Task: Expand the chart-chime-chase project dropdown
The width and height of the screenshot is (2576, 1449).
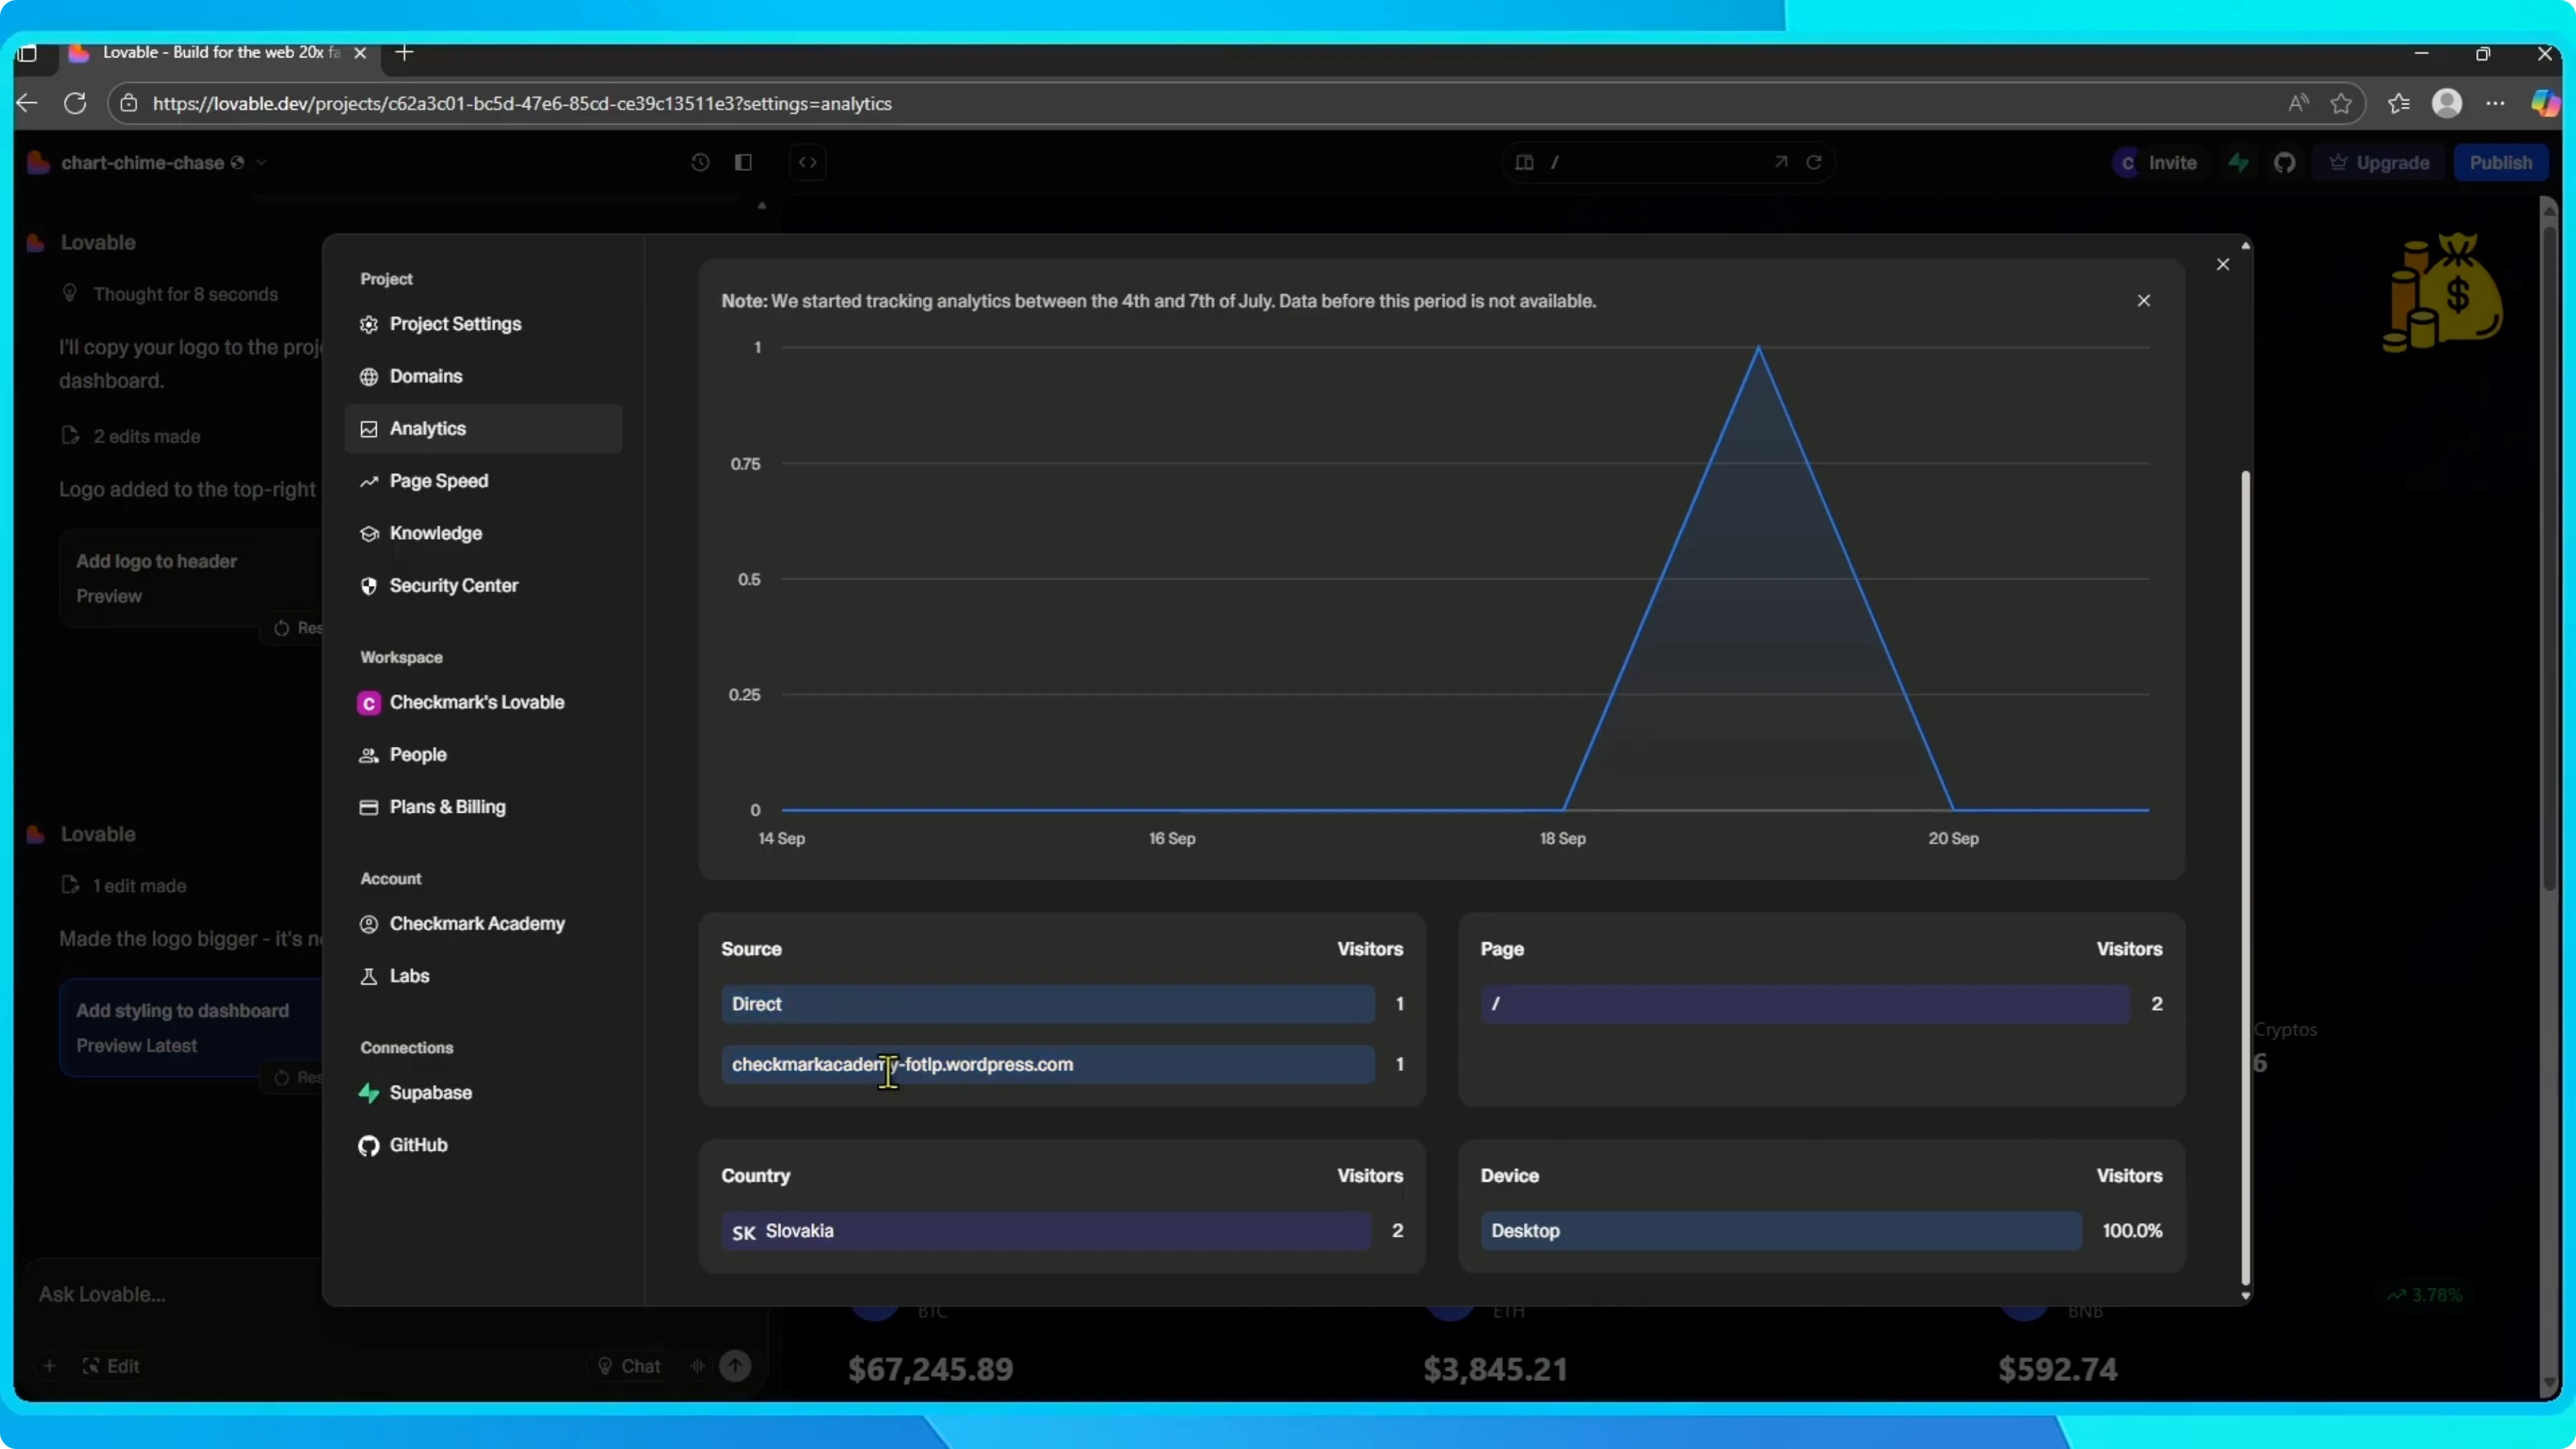Action: [x=263, y=162]
